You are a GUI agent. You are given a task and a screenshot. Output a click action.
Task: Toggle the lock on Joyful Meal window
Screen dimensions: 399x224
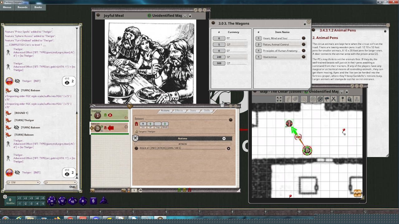[x=190, y=16]
